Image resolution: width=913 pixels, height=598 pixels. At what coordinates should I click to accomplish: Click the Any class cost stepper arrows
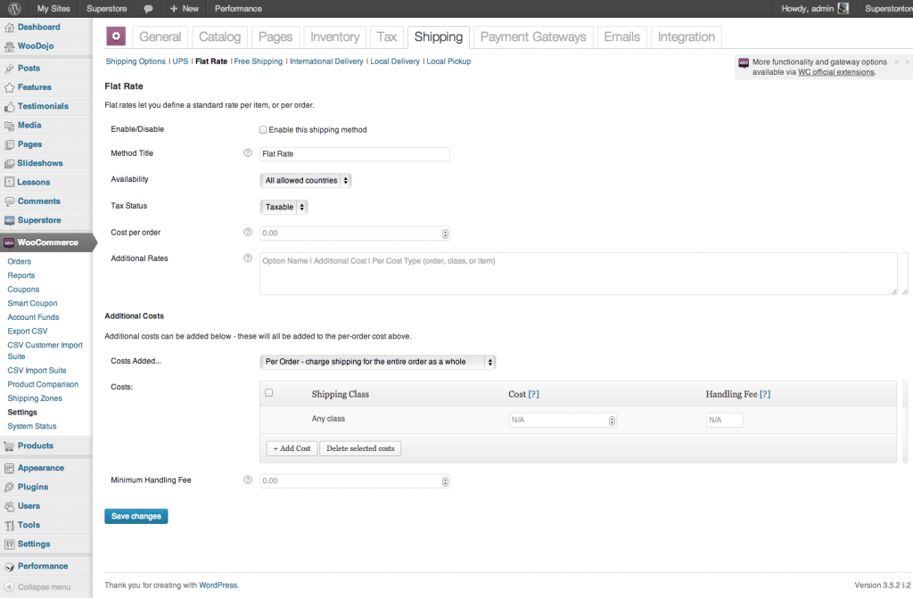612,421
